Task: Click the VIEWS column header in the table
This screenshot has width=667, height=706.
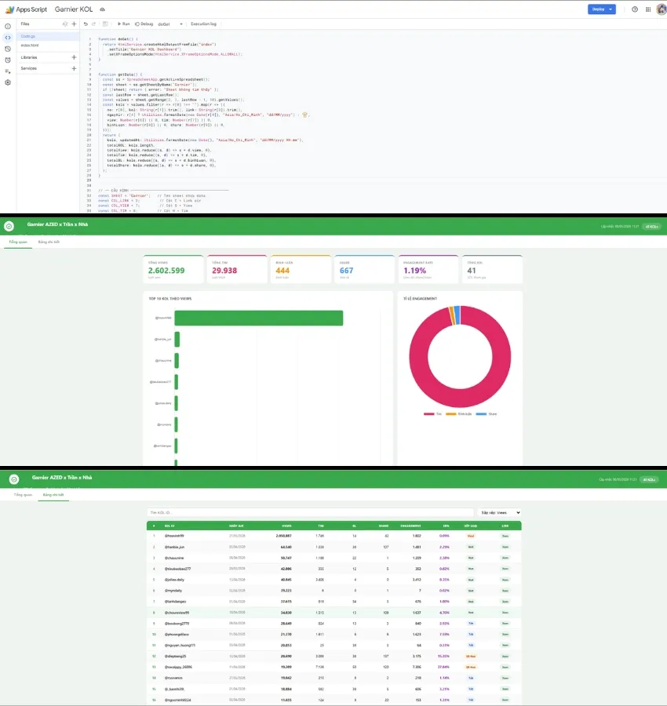Action: coord(286,526)
